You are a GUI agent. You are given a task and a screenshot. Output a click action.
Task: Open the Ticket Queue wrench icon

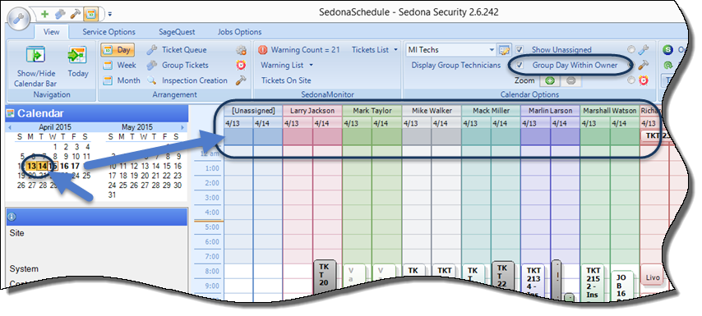click(x=152, y=50)
